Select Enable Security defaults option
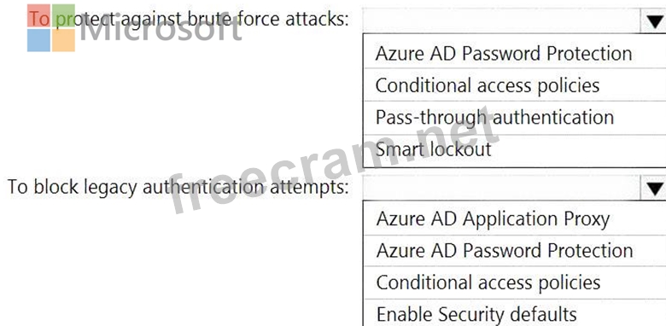Viewport: 666px width, 326px height. pyautogui.click(x=515, y=314)
